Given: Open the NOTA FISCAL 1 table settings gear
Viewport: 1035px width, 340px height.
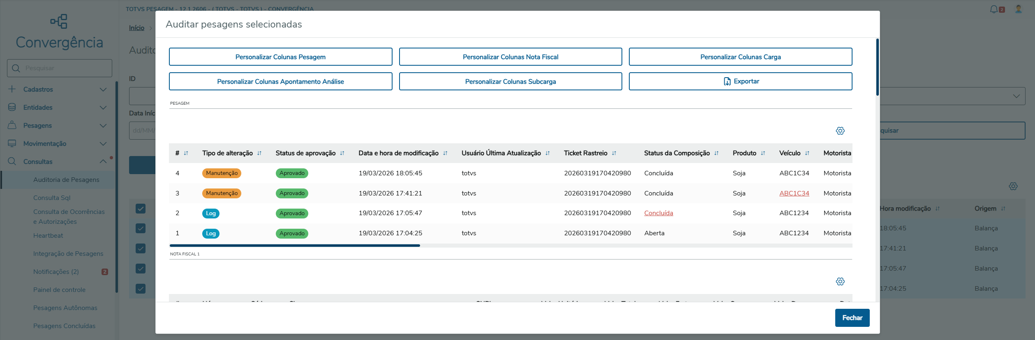Looking at the screenshot, I should [840, 281].
